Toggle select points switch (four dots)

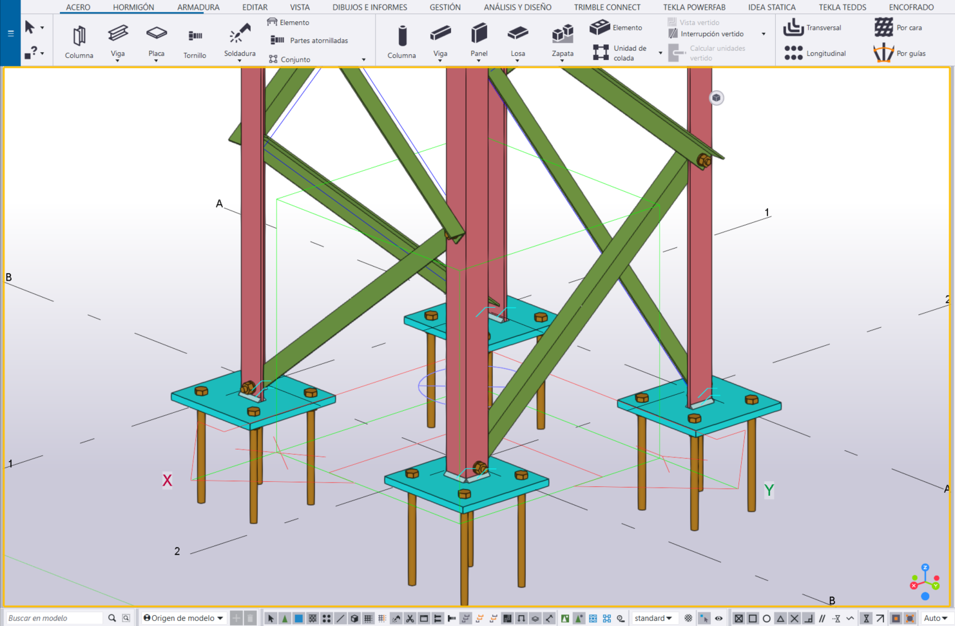pyautogui.click(x=327, y=618)
